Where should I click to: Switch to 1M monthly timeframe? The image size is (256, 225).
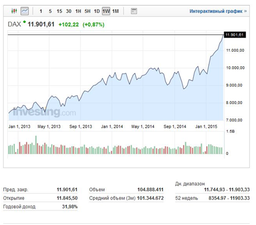(x=115, y=11)
